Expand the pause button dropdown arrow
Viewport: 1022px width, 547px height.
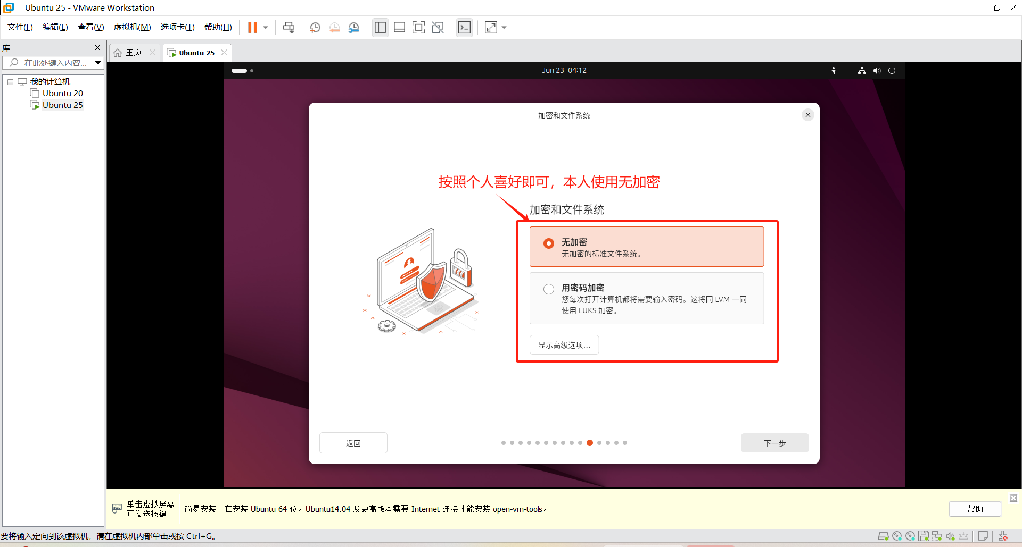click(265, 27)
